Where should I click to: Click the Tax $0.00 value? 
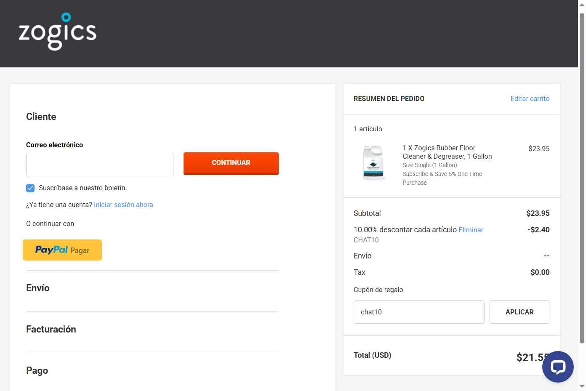coord(540,272)
